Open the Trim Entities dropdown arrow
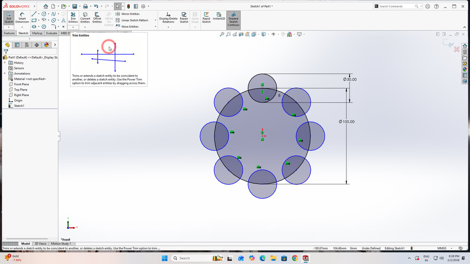470x264 pixels. coord(73,27)
